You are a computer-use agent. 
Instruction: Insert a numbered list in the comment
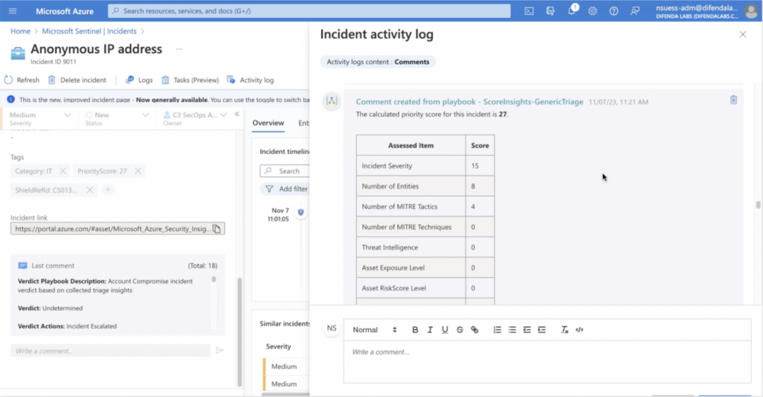point(497,330)
